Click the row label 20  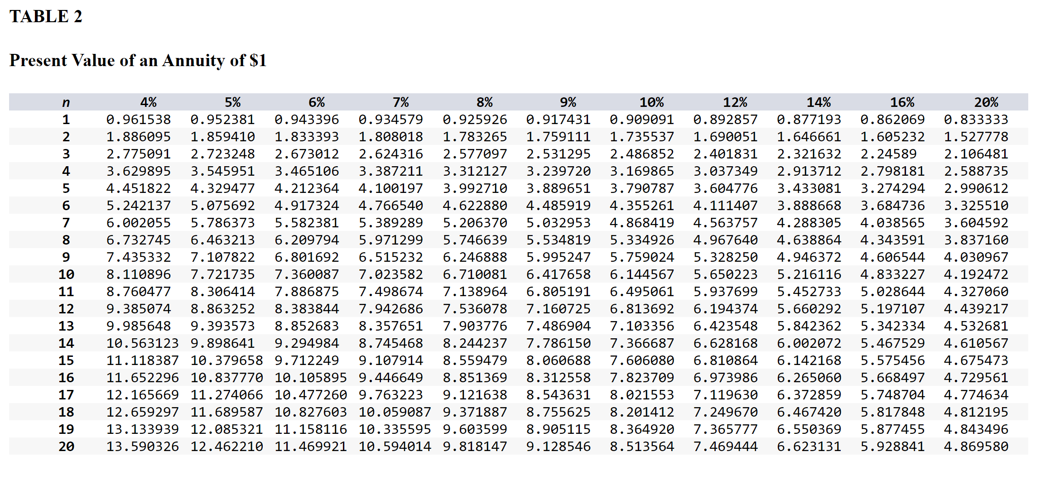click(67, 446)
